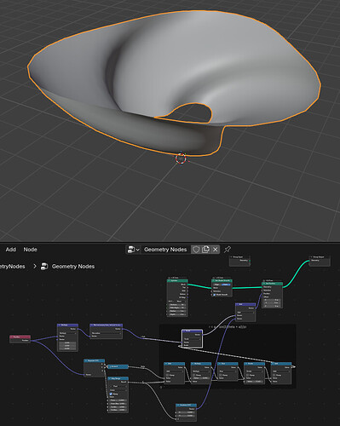
Task: Unlink the Geometry Nodes tree with X
Action: click(x=216, y=250)
